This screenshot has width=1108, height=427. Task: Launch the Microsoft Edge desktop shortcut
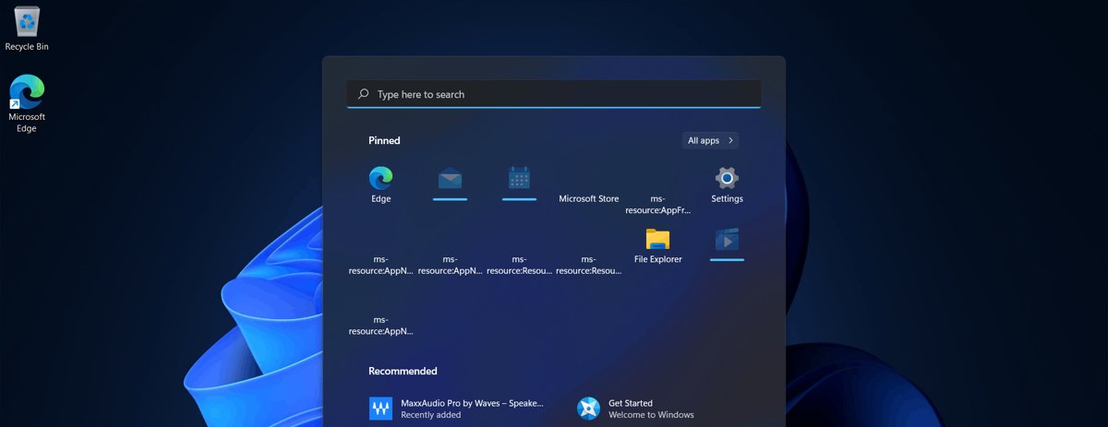click(x=27, y=103)
